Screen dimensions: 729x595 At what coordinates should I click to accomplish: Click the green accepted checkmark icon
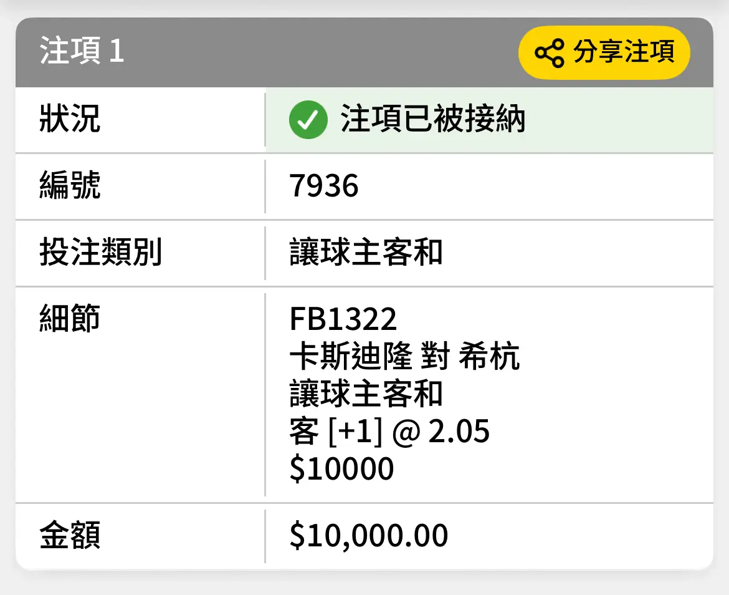pyautogui.click(x=308, y=120)
